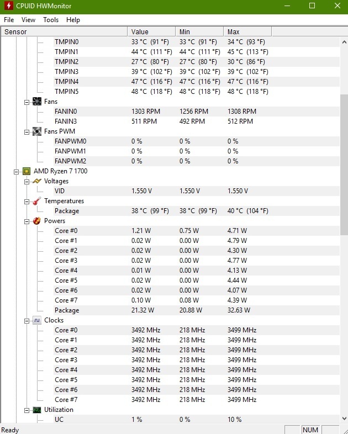The height and width of the screenshot is (434, 348).
Task: Click the Utilization category icon
Action: [37, 410]
